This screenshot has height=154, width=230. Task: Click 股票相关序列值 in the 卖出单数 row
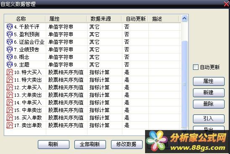pos(66,125)
